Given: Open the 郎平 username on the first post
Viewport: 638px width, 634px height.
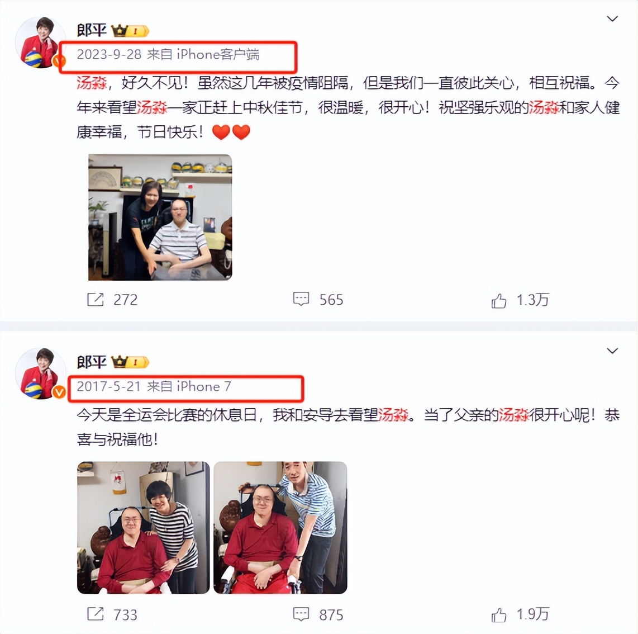Looking at the screenshot, I should 92,30.
